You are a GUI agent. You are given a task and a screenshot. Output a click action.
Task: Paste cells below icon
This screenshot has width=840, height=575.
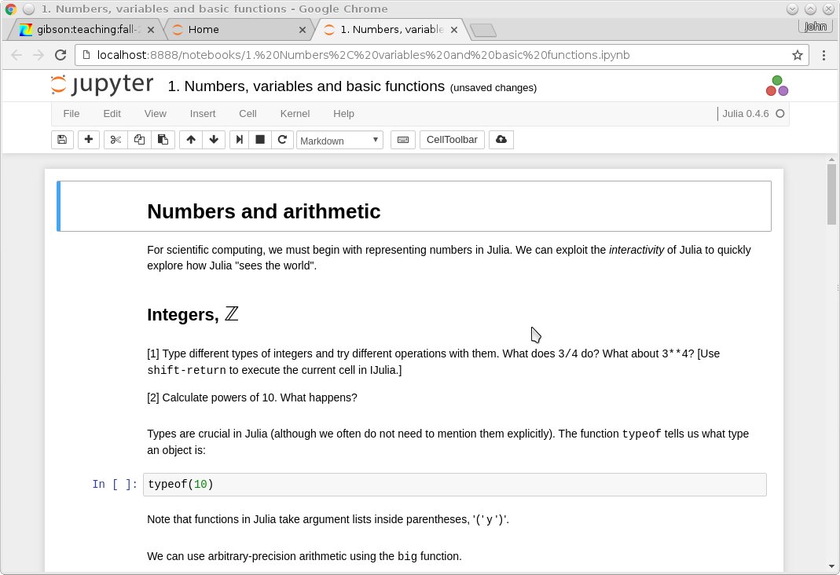(x=163, y=140)
